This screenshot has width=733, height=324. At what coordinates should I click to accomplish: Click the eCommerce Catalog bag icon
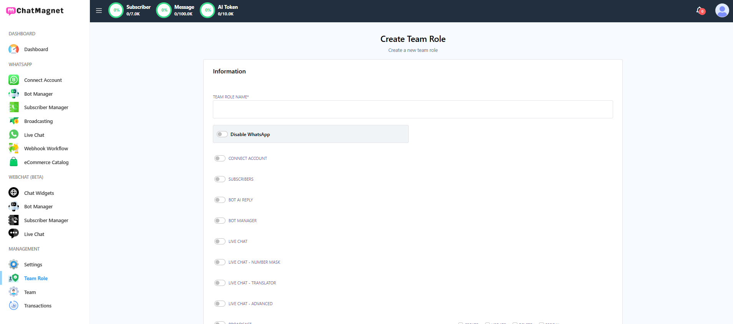pos(13,162)
